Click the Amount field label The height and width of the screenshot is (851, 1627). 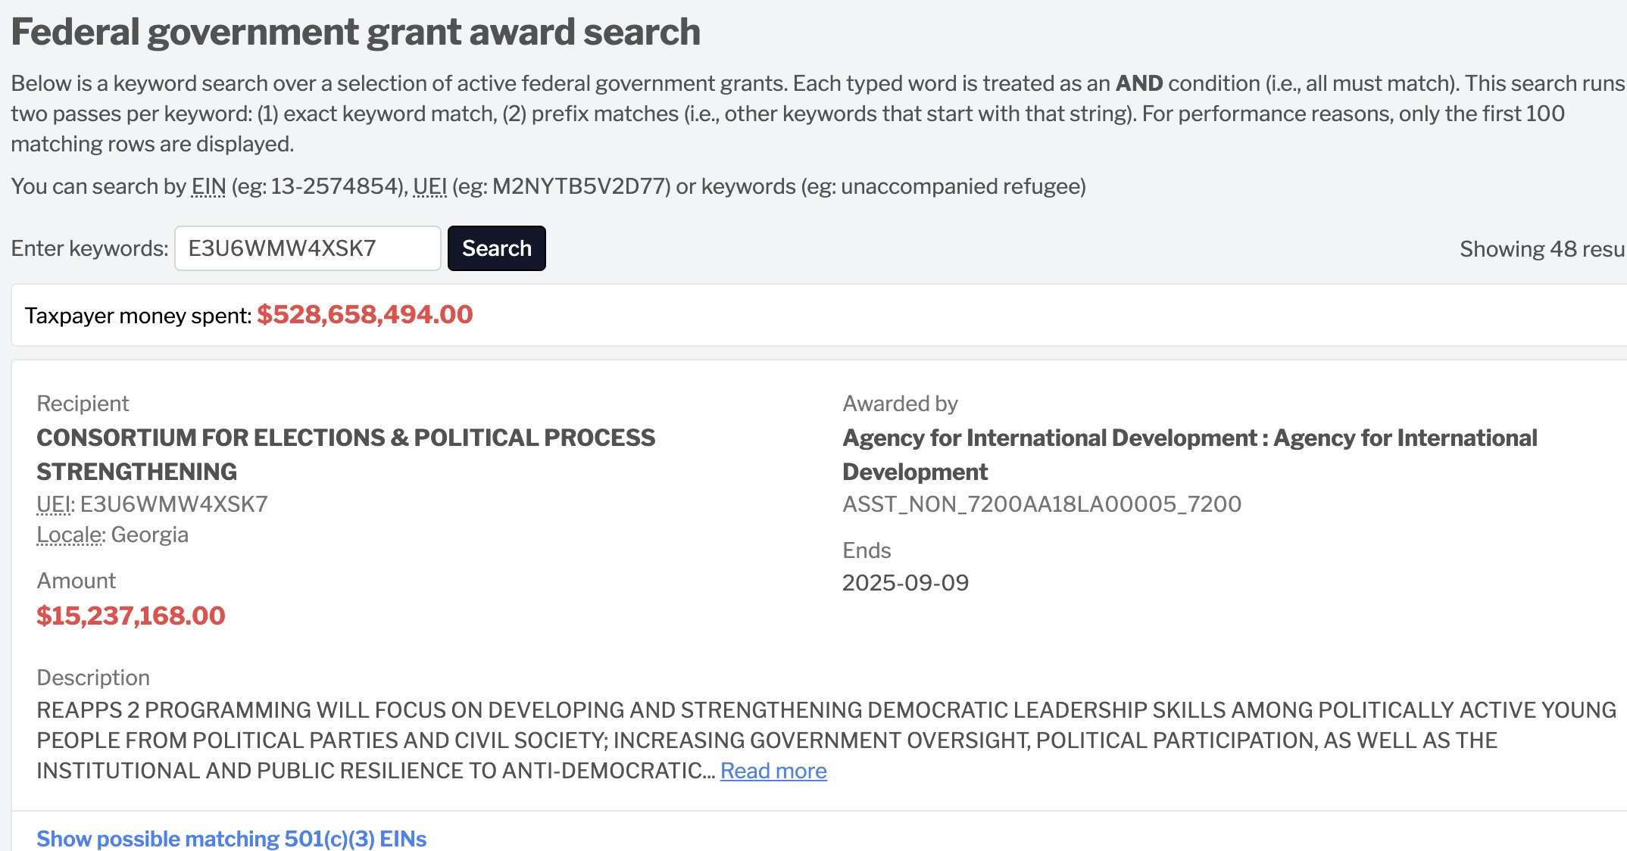click(x=77, y=581)
